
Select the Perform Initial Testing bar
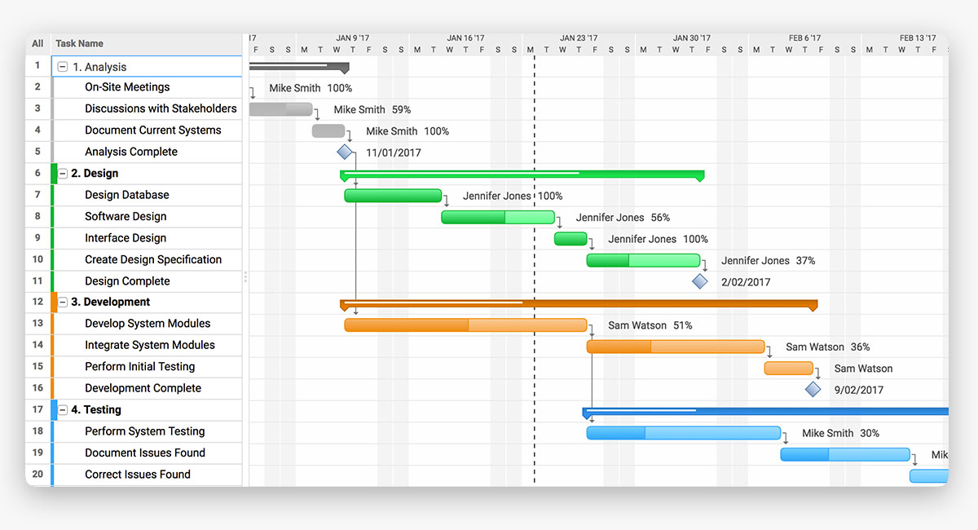(x=788, y=368)
